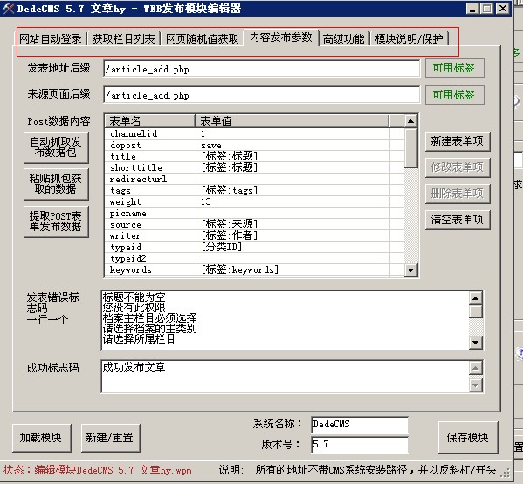Click 保存模块 button

[x=468, y=438]
